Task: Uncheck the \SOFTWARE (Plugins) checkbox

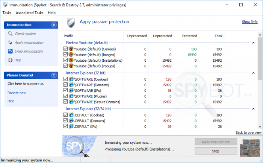Action: [66, 96]
